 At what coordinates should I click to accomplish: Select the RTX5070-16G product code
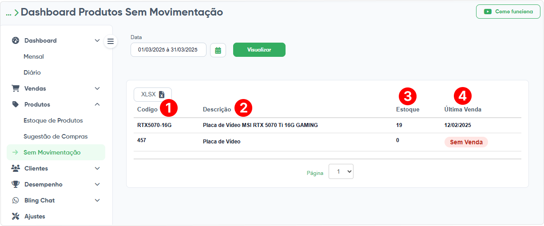(x=154, y=125)
